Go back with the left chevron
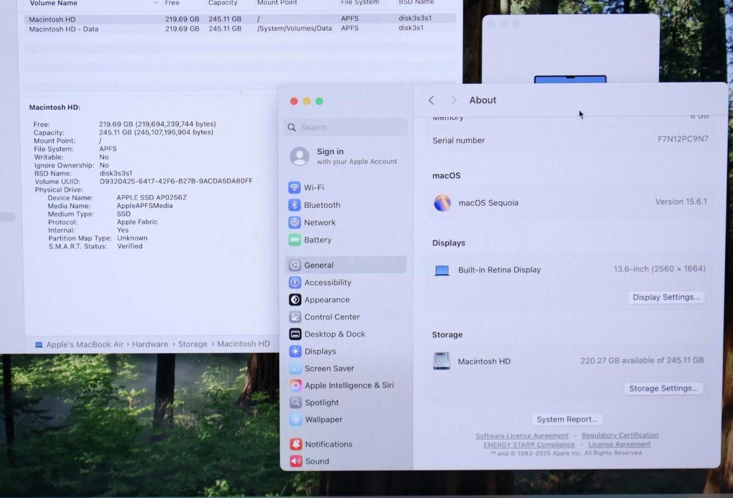The image size is (733, 498). coord(431,100)
